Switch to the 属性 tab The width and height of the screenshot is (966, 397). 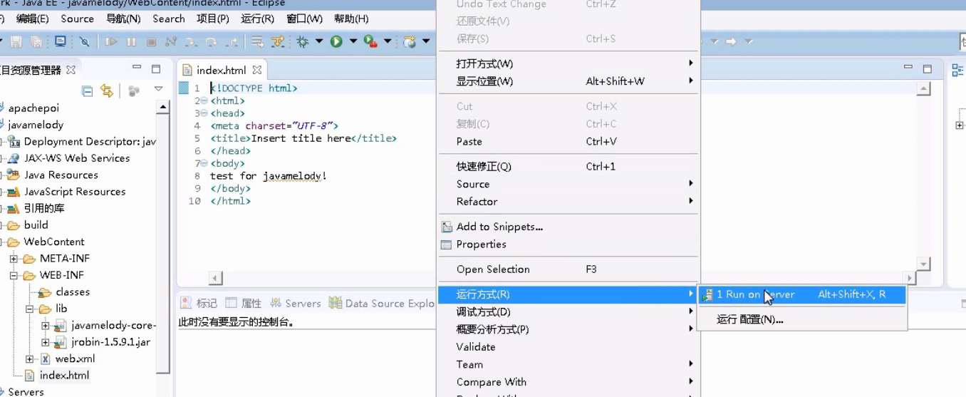[244, 303]
